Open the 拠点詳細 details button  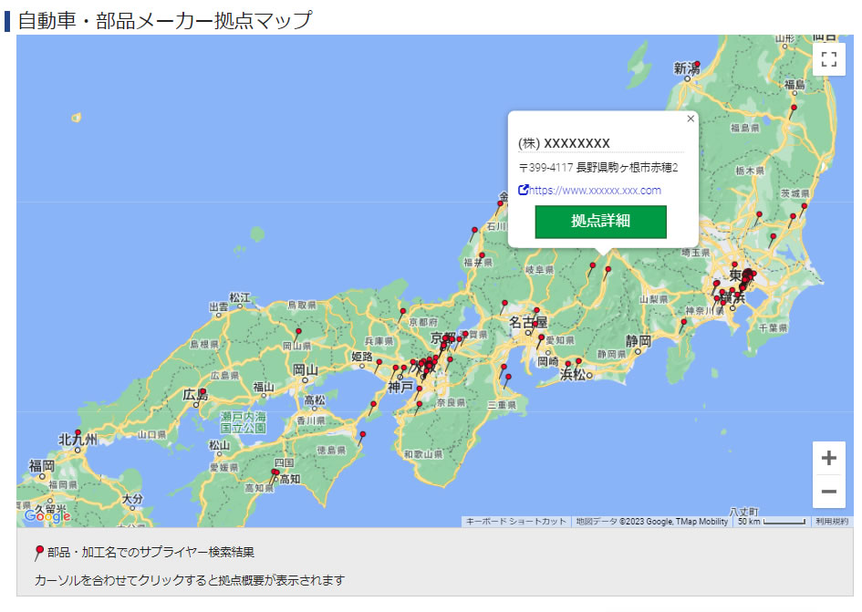click(600, 222)
